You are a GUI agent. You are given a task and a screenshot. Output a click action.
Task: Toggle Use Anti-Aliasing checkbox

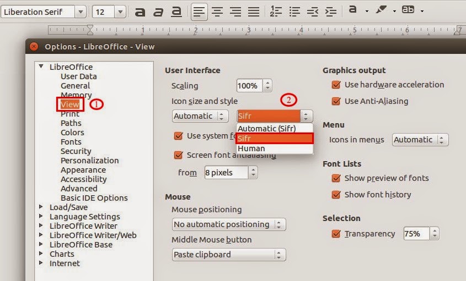click(336, 101)
